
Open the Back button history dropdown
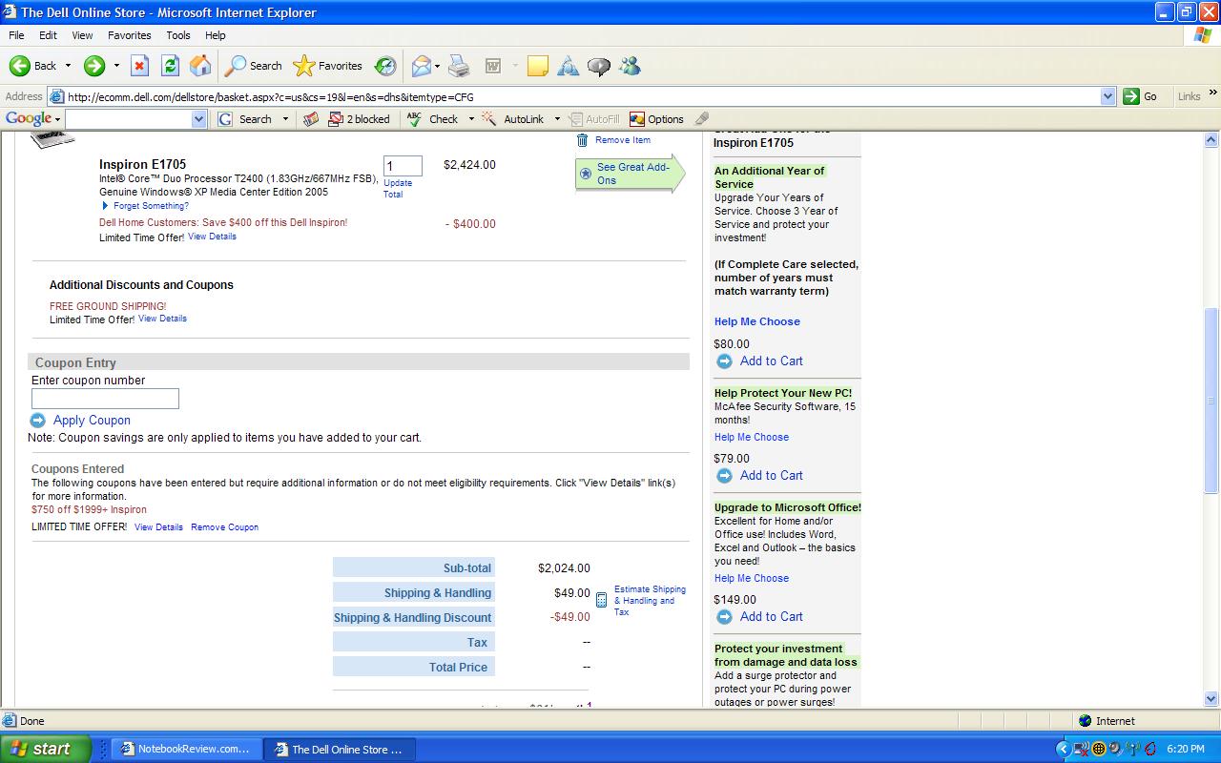[x=68, y=66]
